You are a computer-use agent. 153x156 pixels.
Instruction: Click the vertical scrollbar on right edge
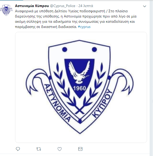[151, 78]
